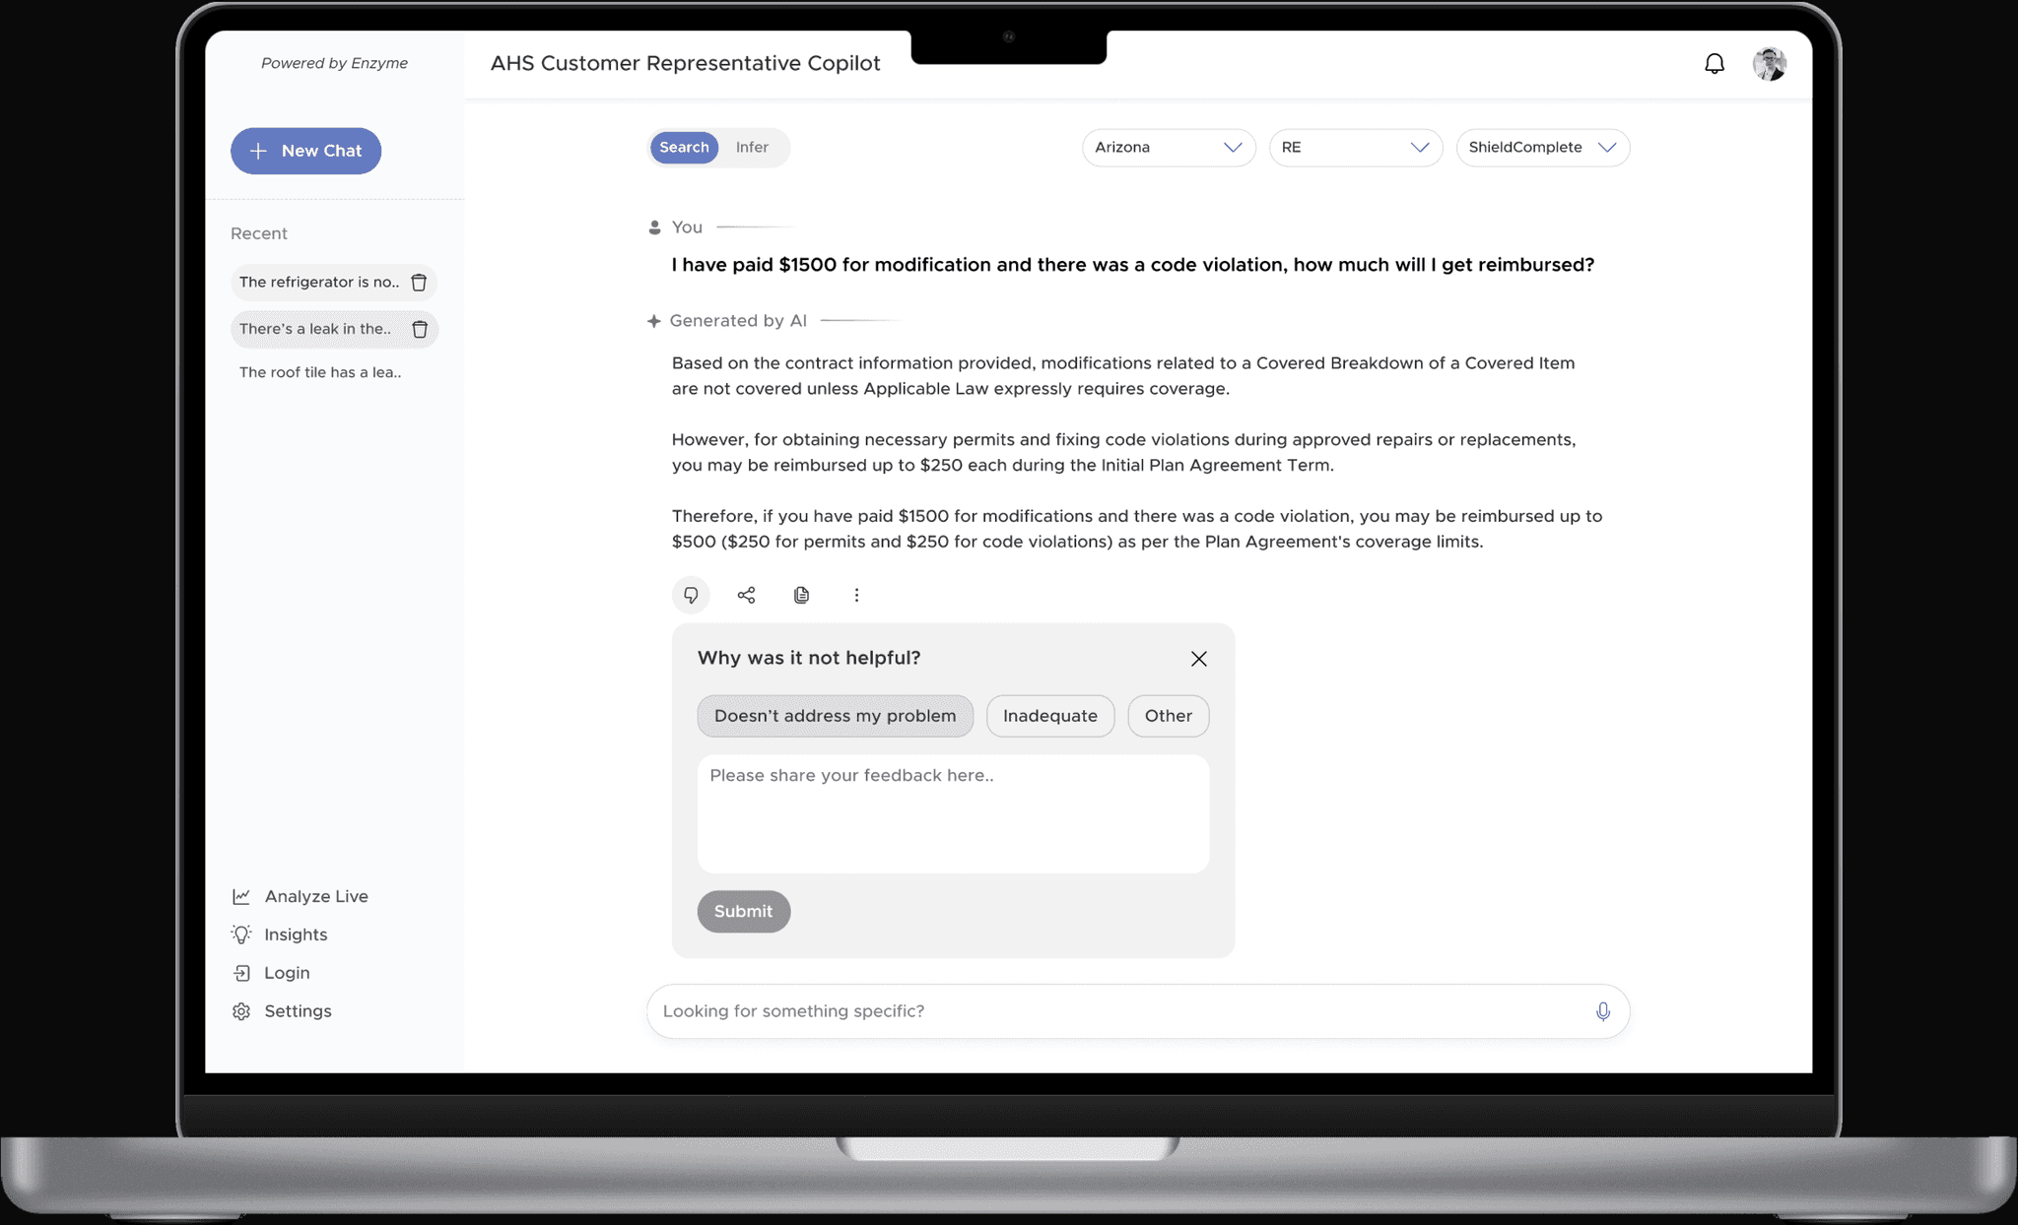
Task: Open Settings from the sidebar
Action: click(x=298, y=1011)
